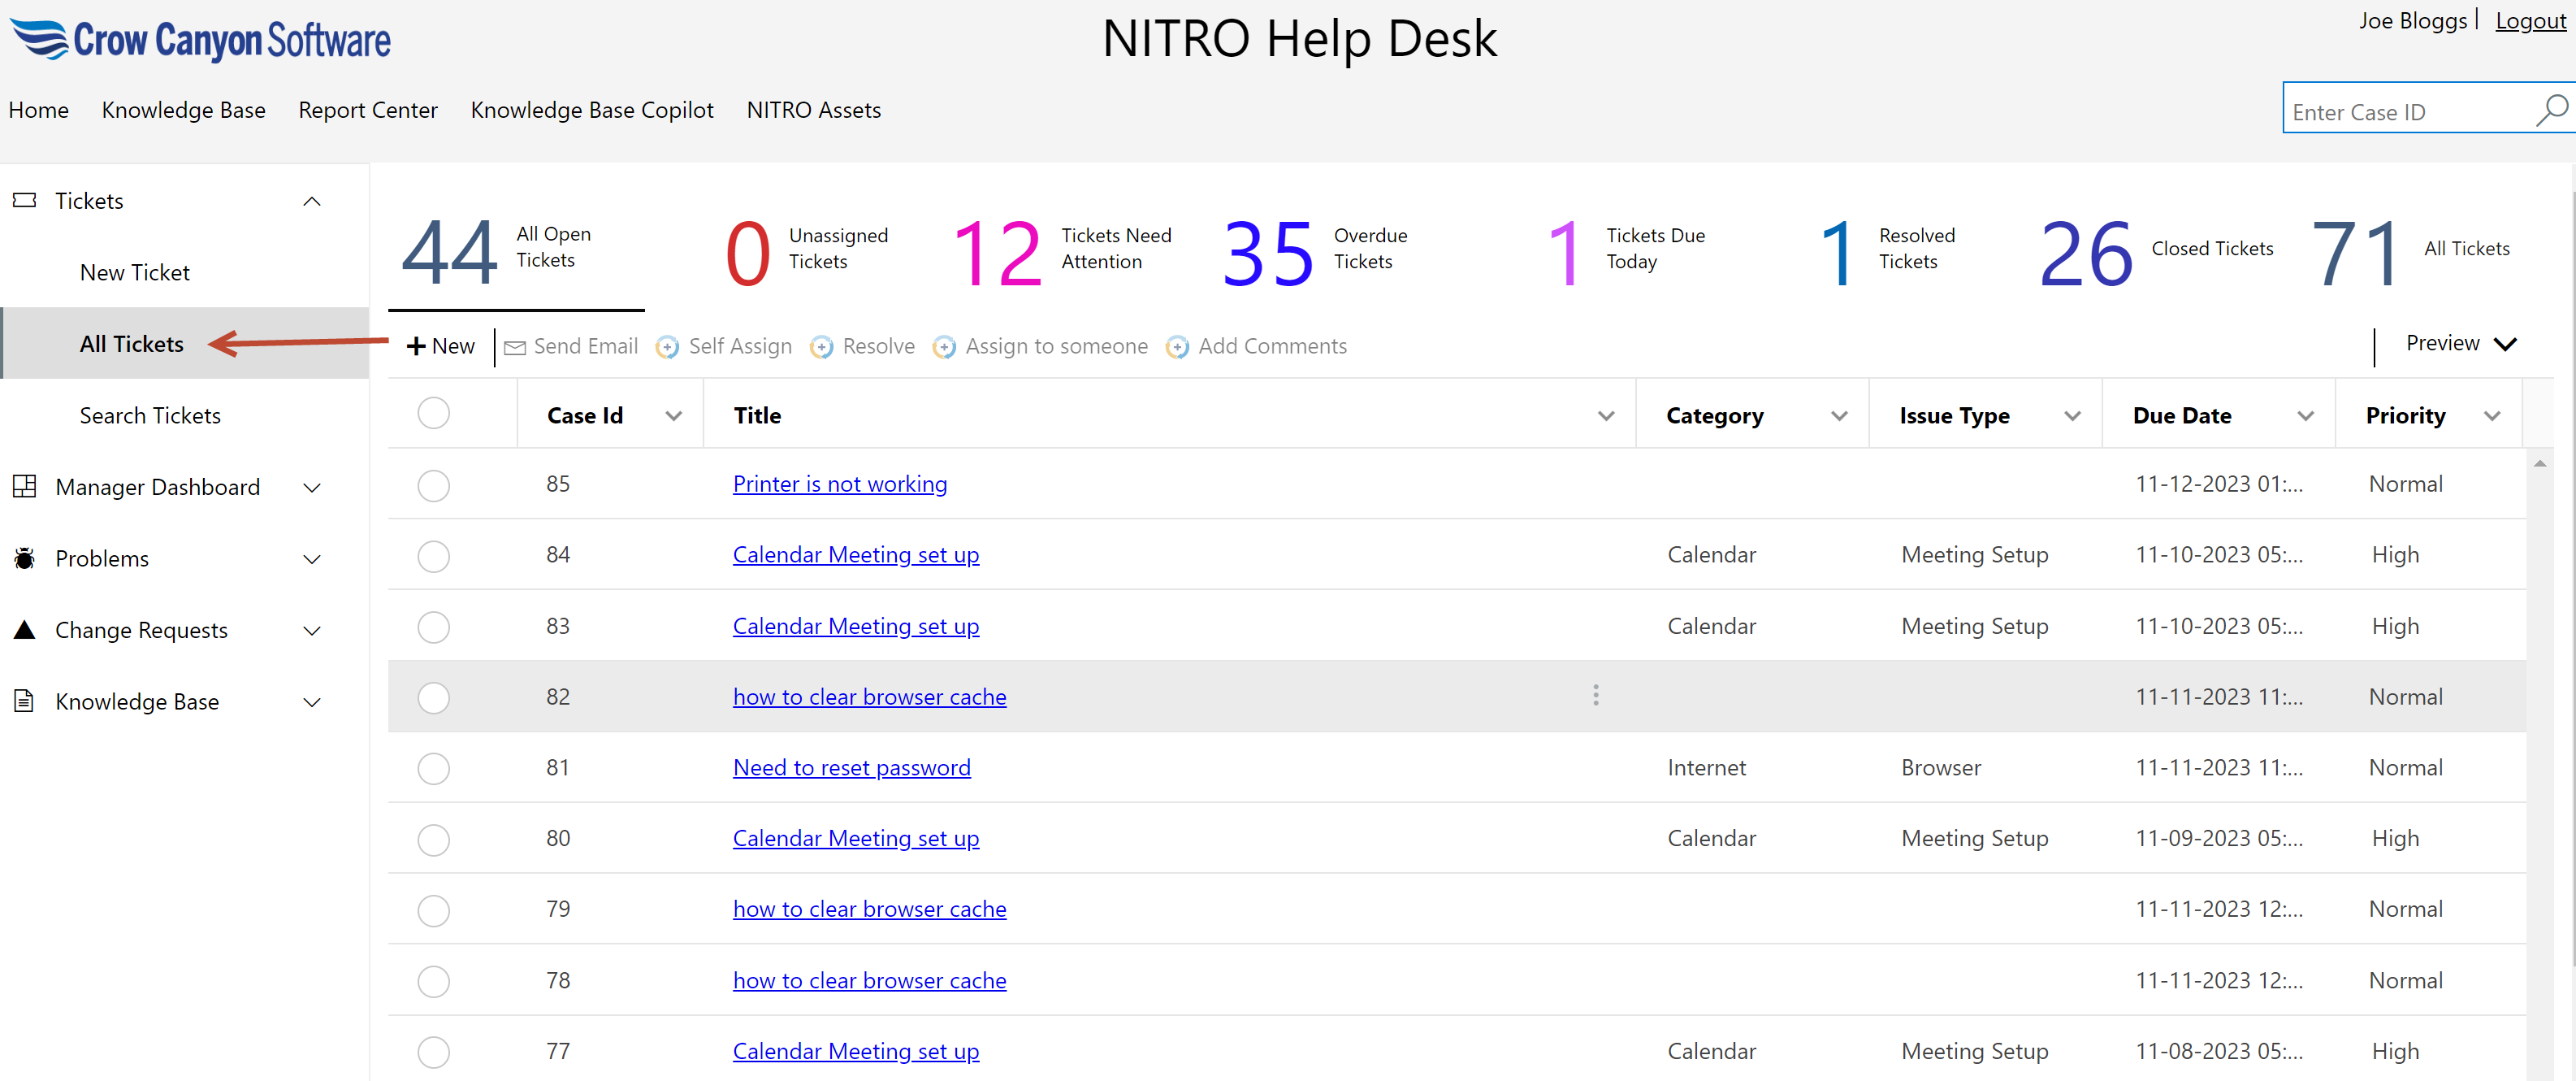The image size is (2576, 1081).
Task: Click the Add Comments action icon
Action: pos(1177,347)
